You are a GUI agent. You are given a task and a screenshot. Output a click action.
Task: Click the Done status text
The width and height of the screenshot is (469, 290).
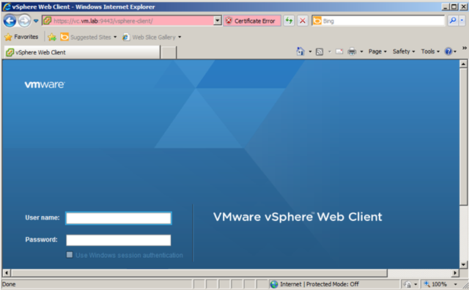(x=9, y=284)
